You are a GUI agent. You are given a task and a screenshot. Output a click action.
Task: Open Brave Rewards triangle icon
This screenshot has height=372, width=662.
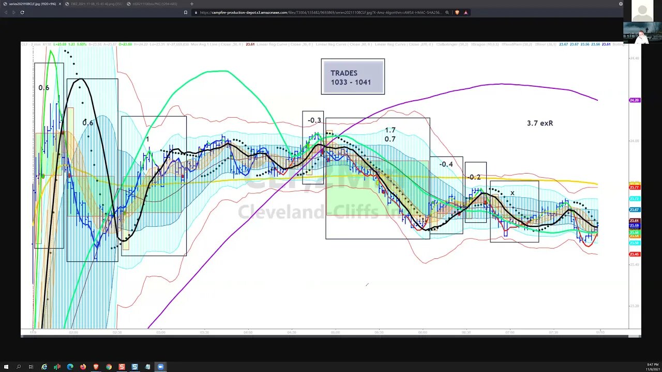click(465, 12)
